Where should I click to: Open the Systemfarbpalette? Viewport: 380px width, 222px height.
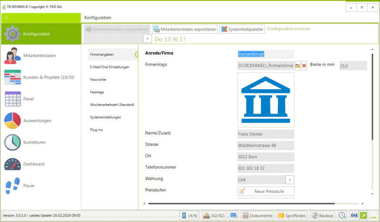pos(242,29)
